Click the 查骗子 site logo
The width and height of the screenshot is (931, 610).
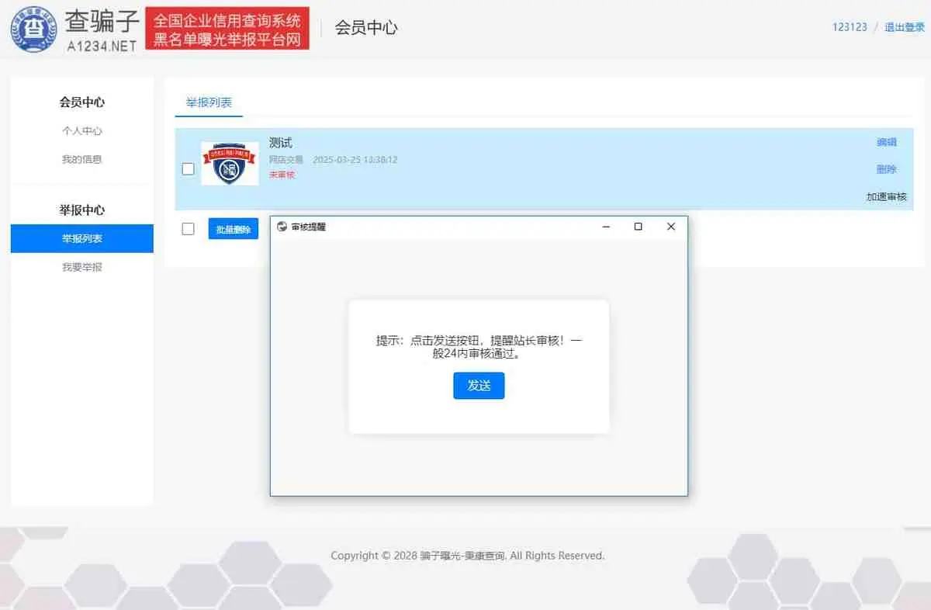[74, 29]
